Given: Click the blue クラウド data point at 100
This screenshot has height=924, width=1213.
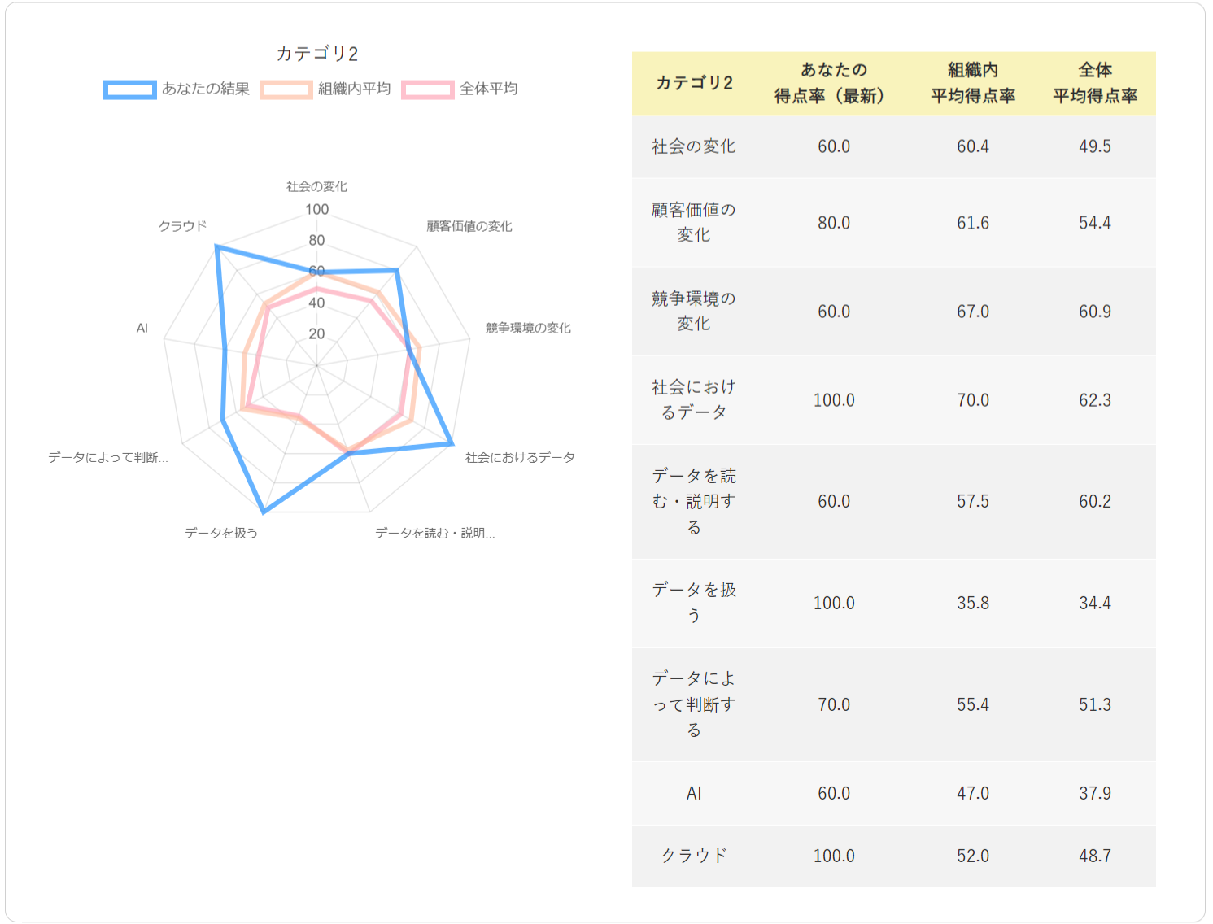Looking at the screenshot, I should click(216, 246).
